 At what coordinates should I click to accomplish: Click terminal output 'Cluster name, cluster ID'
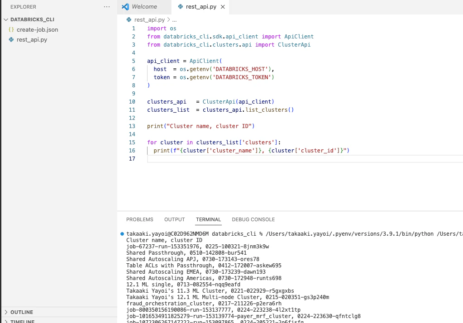pyautogui.click(x=164, y=240)
